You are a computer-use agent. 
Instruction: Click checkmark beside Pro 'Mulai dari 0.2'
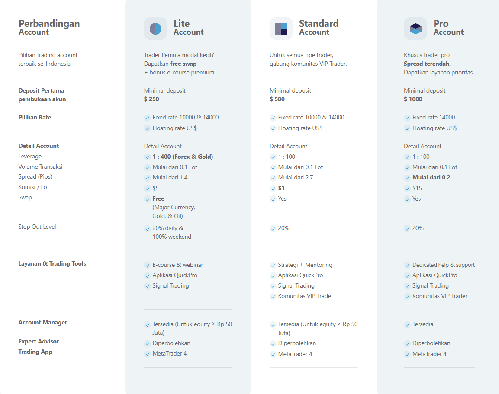[x=407, y=178]
